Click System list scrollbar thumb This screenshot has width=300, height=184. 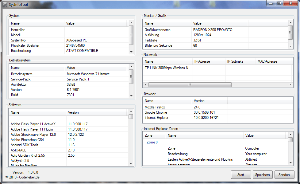pos(131,35)
